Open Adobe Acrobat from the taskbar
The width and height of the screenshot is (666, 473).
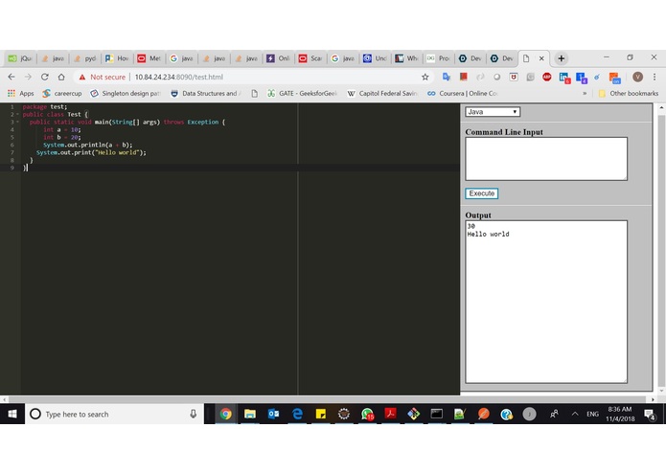click(390, 414)
